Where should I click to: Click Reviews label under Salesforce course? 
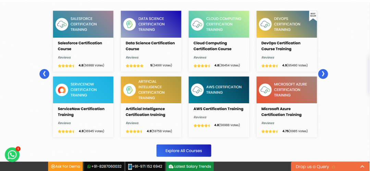click(64, 57)
